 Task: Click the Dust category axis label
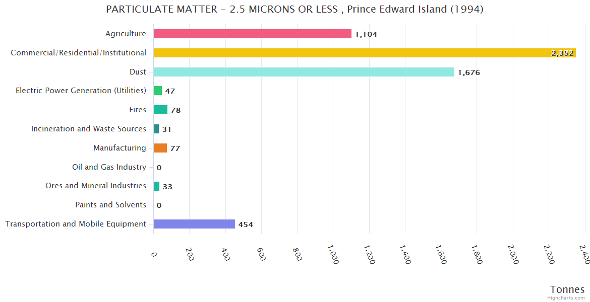(138, 72)
